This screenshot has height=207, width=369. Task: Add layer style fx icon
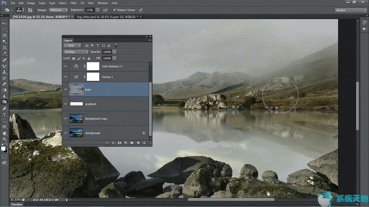pyautogui.click(x=114, y=143)
